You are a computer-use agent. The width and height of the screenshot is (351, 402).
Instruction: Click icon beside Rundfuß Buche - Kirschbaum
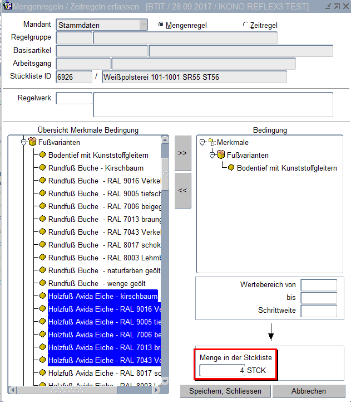tap(42, 168)
